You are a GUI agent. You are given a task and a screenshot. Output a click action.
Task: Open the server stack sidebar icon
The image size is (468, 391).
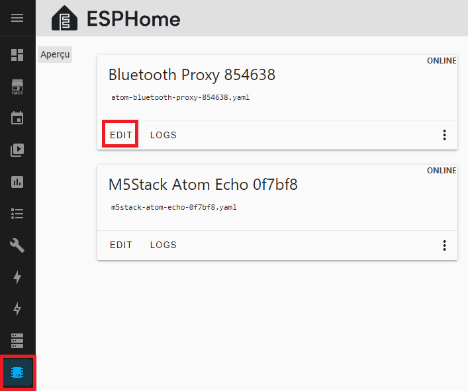pyautogui.click(x=17, y=341)
